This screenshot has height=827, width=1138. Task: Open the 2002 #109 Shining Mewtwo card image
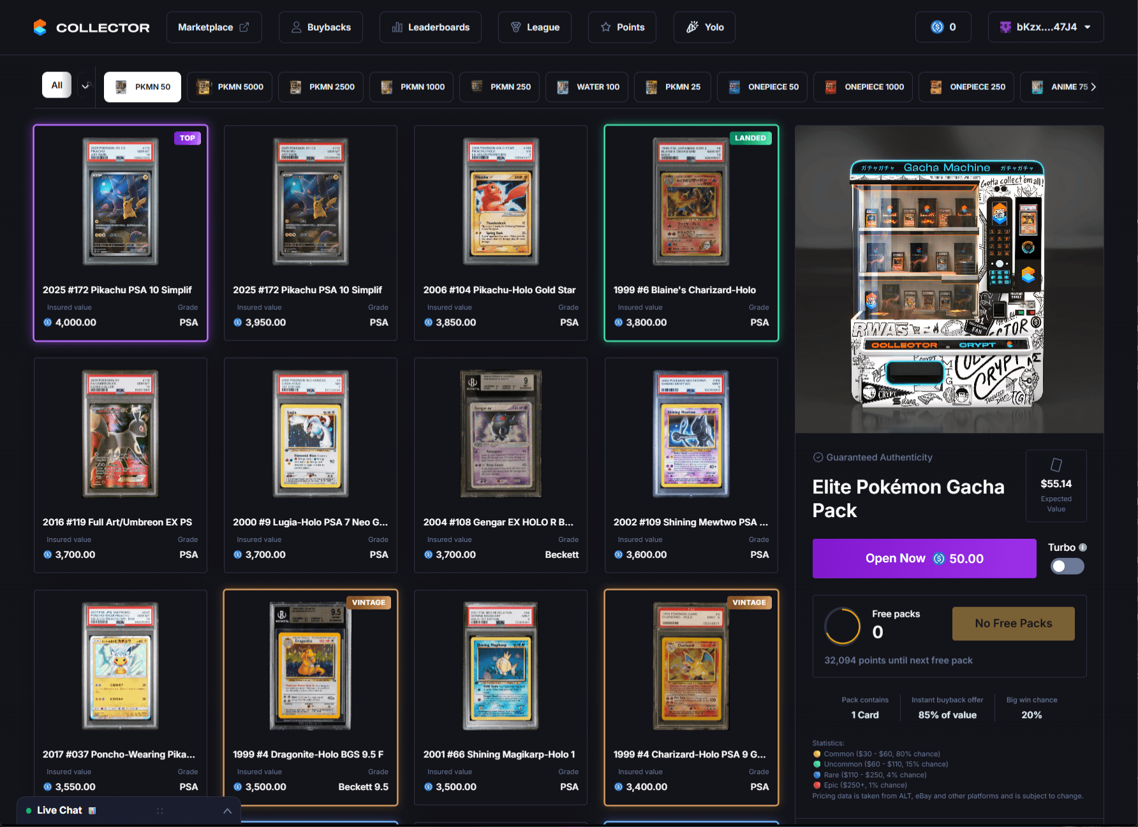coord(691,434)
